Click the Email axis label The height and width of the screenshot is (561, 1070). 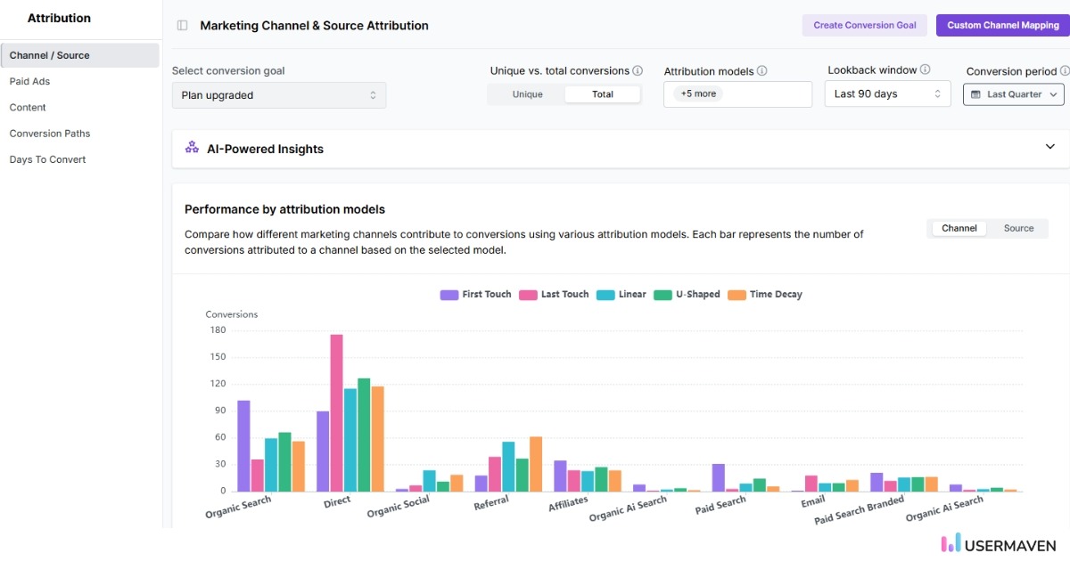(812, 501)
